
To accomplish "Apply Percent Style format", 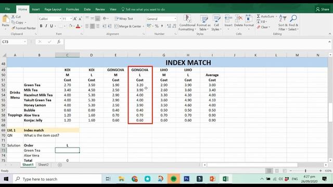I will 157,26.
